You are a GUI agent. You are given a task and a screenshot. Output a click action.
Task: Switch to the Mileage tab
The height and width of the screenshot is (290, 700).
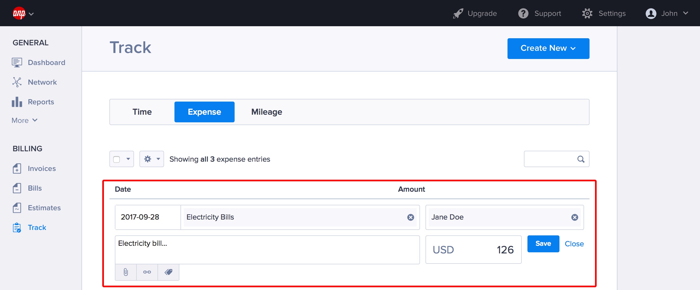(x=267, y=112)
